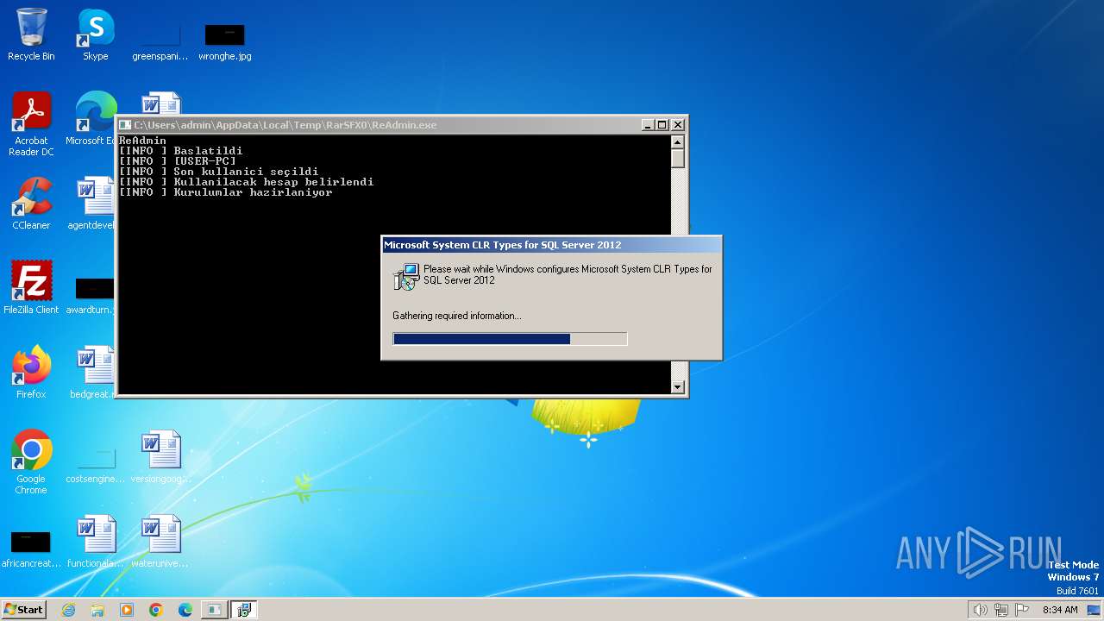This screenshot has width=1104, height=621.
Task: Click the "Gathering required information..." text
Action: 457,316
